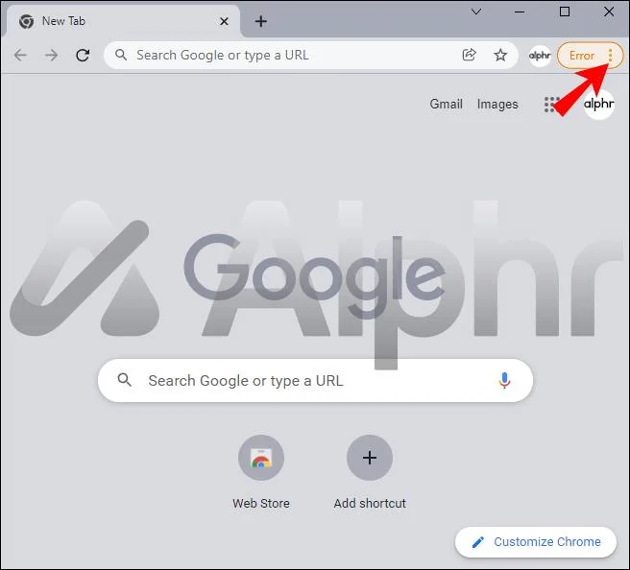Image resolution: width=630 pixels, height=570 pixels.
Task: Focus the address bar search field
Action: pyautogui.click(x=310, y=55)
